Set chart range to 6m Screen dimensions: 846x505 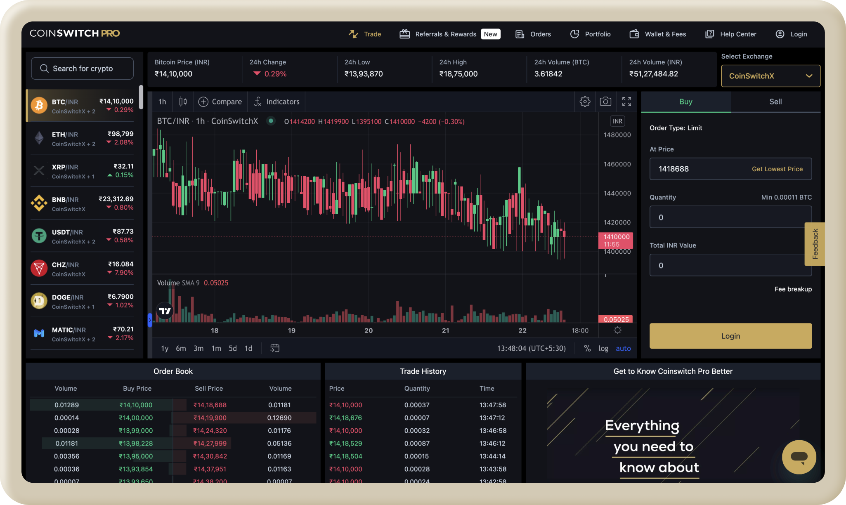tap(181, 348)
